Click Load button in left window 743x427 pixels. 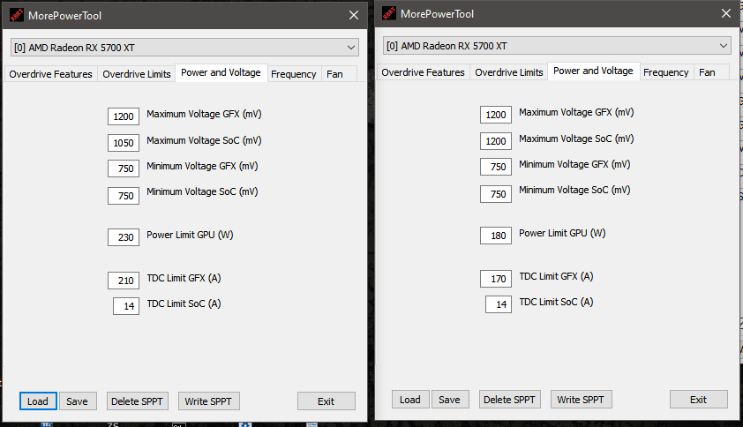click(x=38, y=401)
